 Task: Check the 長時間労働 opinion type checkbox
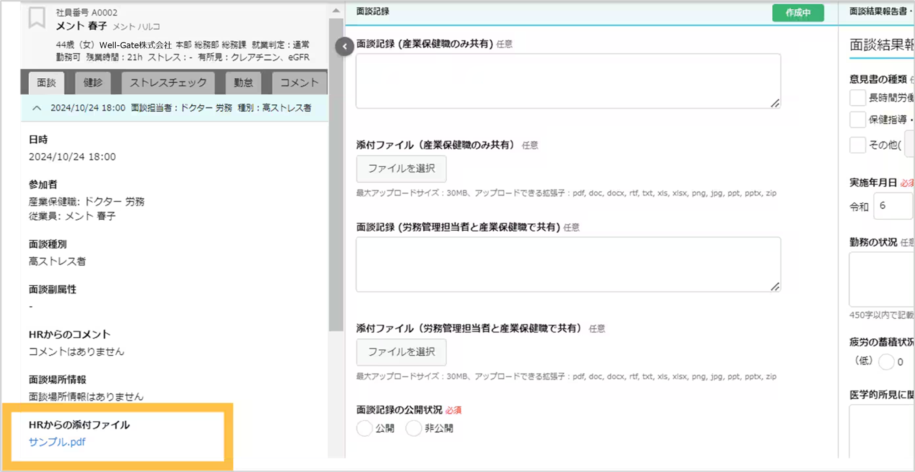coord(857,98)
